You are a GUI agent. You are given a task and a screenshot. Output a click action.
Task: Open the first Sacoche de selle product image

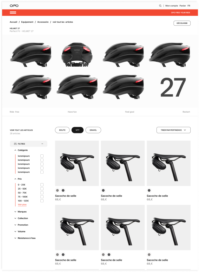click(77, 163)
